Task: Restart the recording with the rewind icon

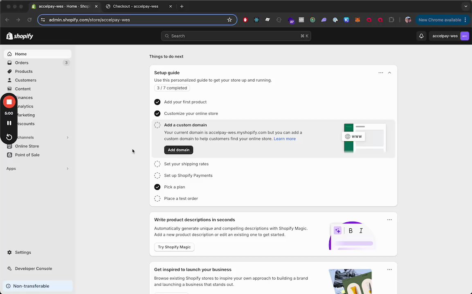Action: pos(9,137)
